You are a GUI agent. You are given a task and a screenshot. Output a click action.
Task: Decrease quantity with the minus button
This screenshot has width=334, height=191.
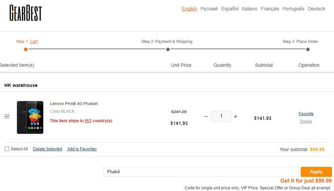(206, 116)
